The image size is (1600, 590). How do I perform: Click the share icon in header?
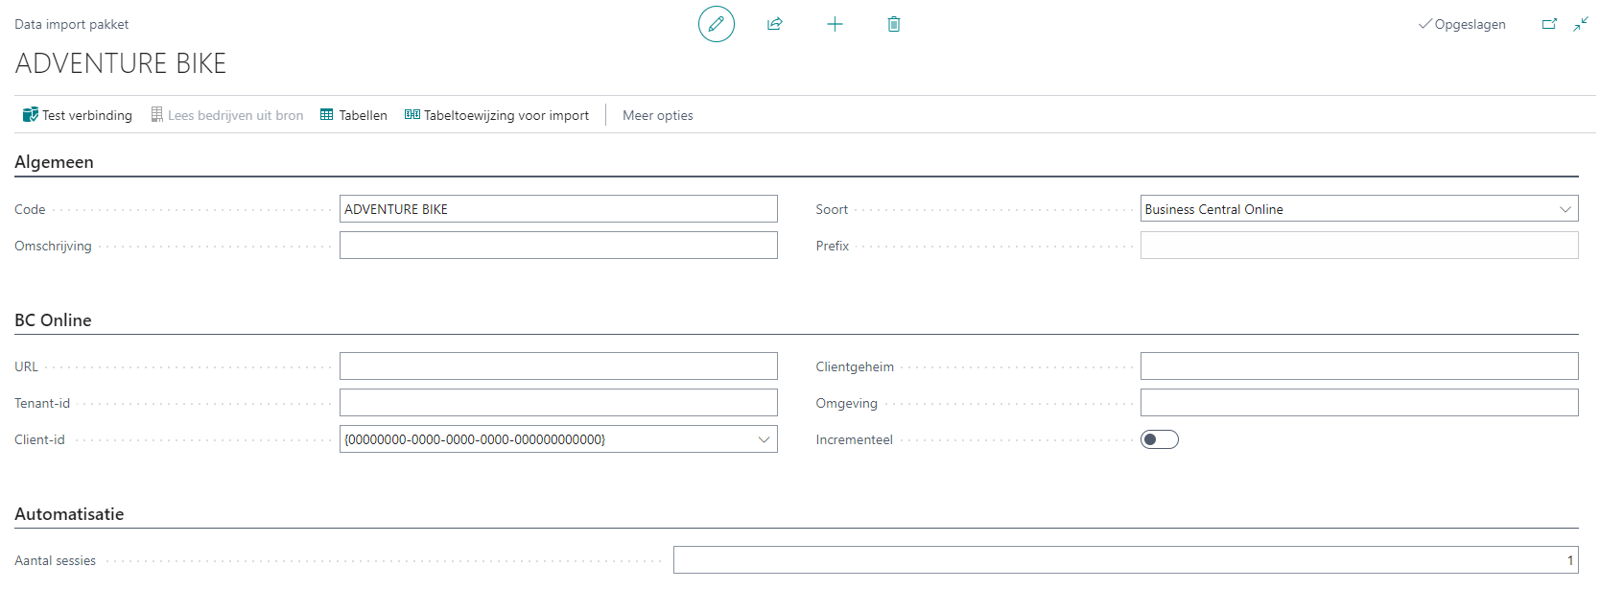[x=775, y=24]
